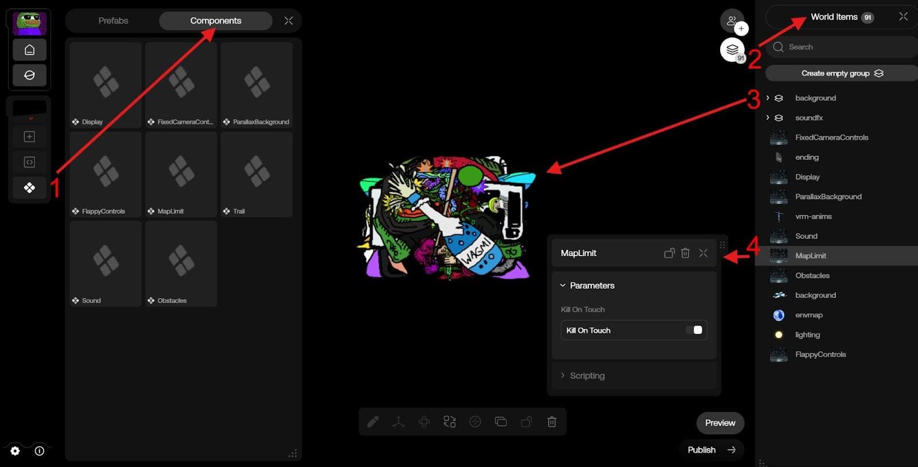Toggle the Kill On Touch switch
Image resolution: width=918 pixels, height=467 pixels.
click(694, 330)
